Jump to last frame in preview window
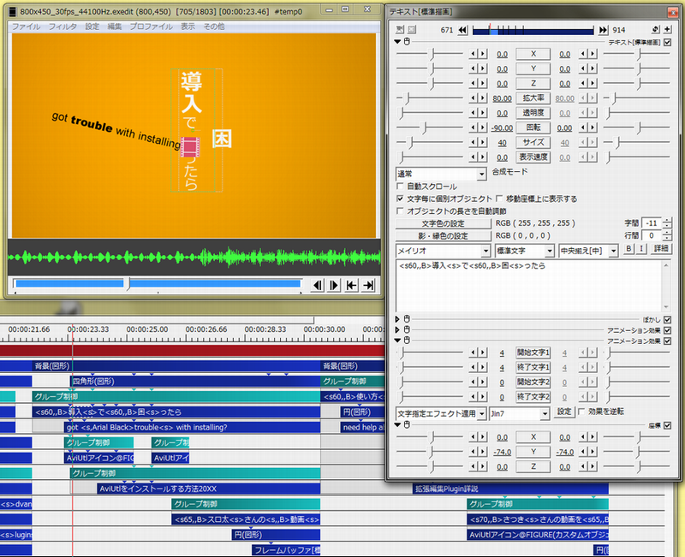 [x=368, y=286]
